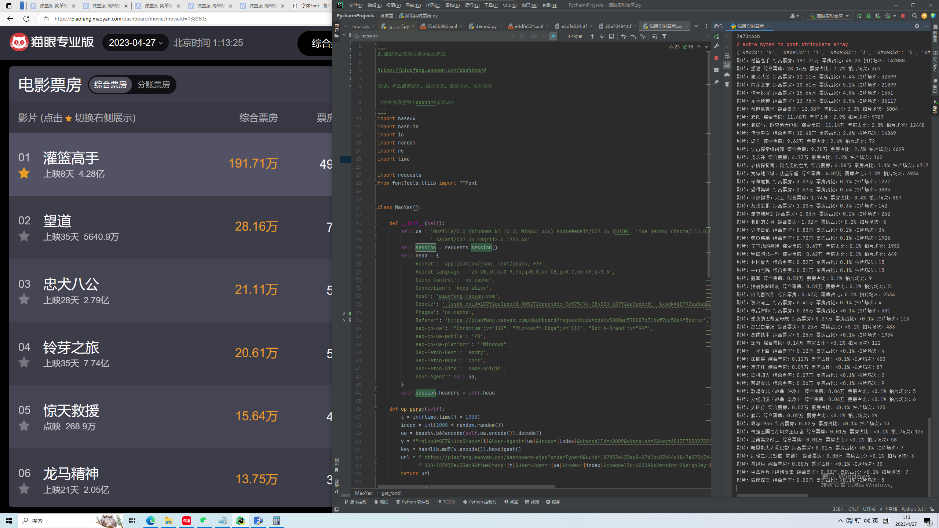Collapse class MaoYan fold marker
The width and height of the screenshot is (939, 528).
tap(375, 207)
